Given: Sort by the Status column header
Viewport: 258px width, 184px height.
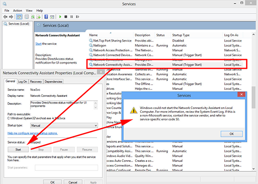Looking at the screenshot, I should pos(160,35).
